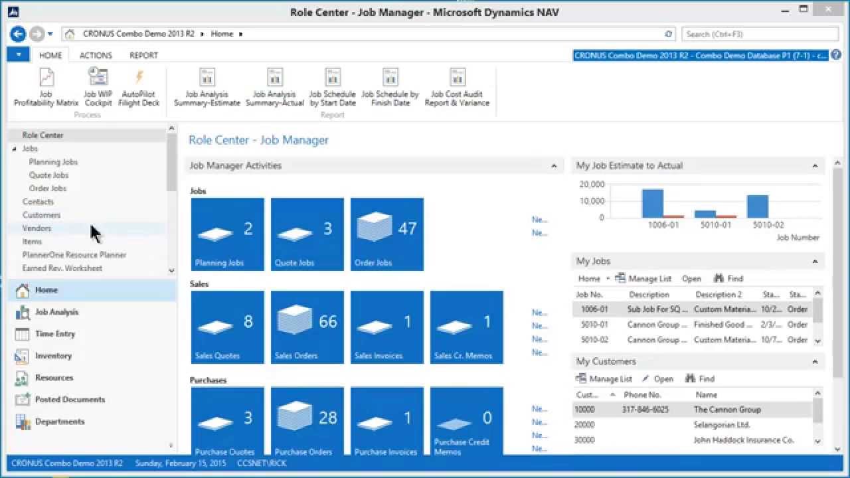Open the Purchase Invoices tile
The width and height of the screenshot is (850, 478).
click(x=387, y=422)
